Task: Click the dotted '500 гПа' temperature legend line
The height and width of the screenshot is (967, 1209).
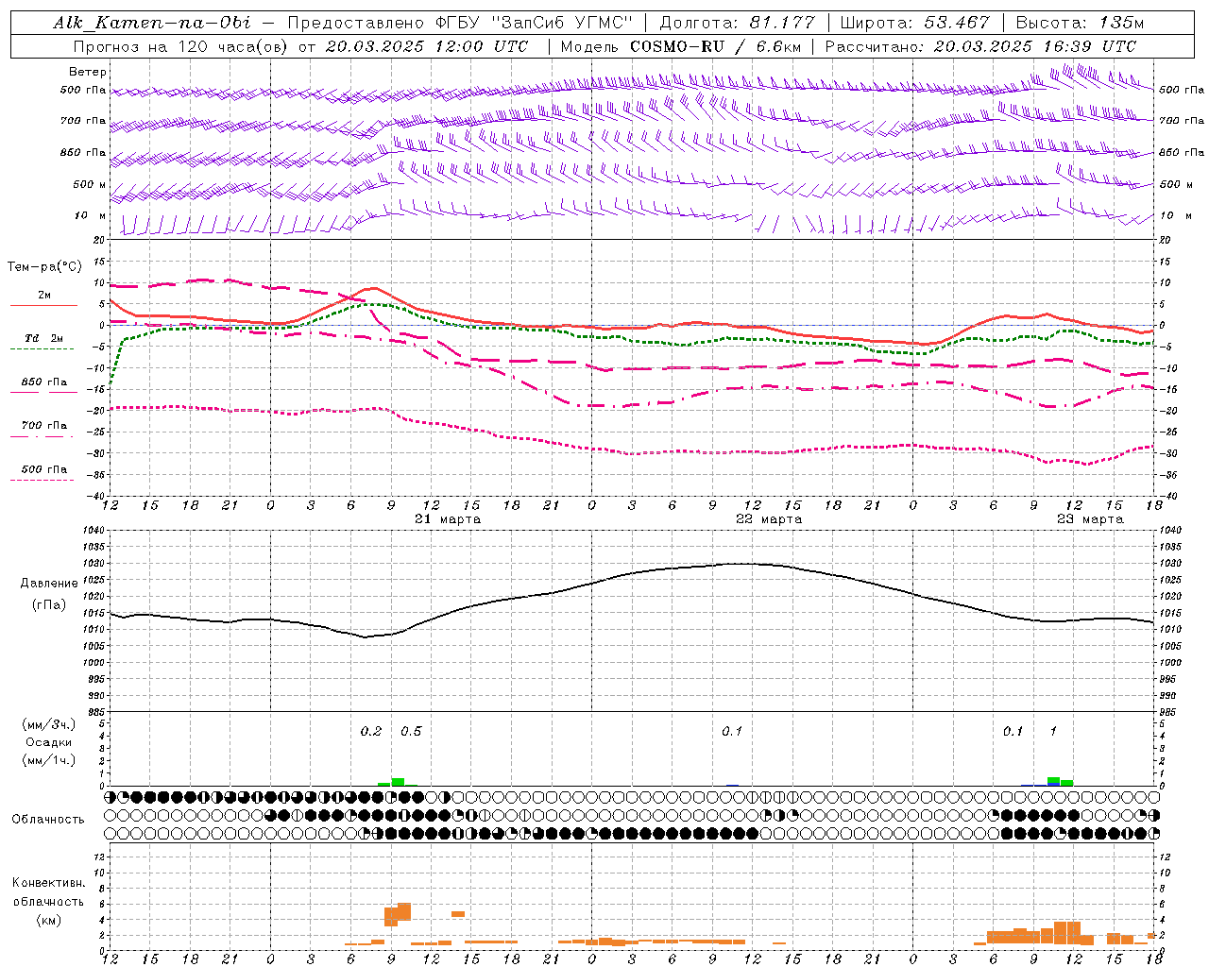Action: [42, 480]
